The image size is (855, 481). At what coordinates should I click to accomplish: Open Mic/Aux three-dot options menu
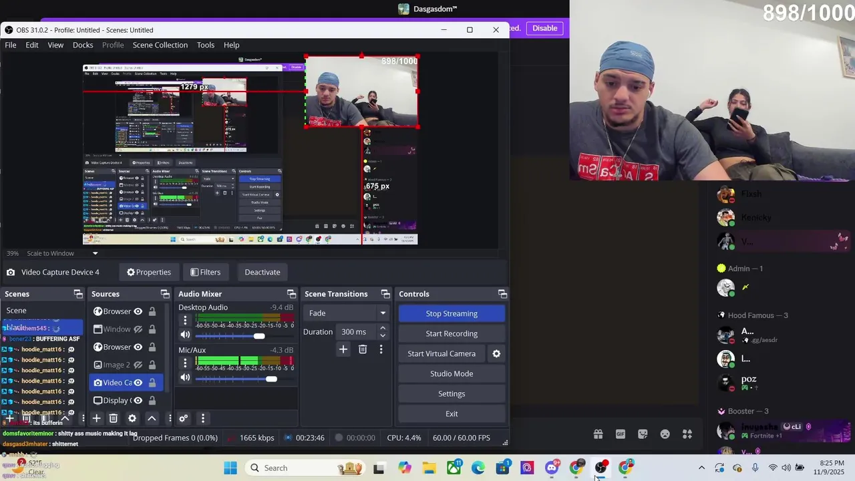[185, 363]
